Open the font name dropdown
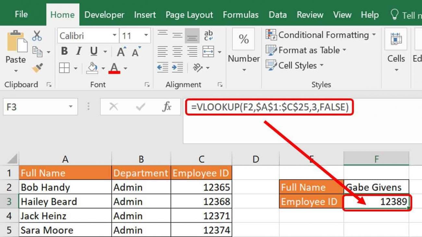The image size is (422, 237). [x=115, y=36]
